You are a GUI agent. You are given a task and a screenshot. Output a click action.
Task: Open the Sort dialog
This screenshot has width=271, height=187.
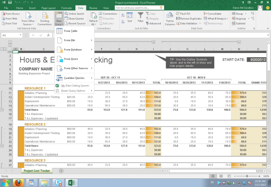(130, 18)
